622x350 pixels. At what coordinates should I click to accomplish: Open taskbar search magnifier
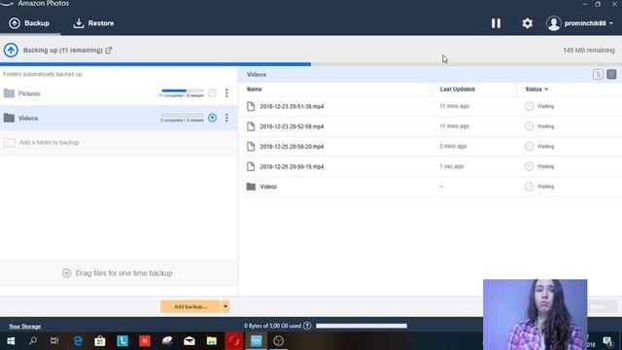33,341
